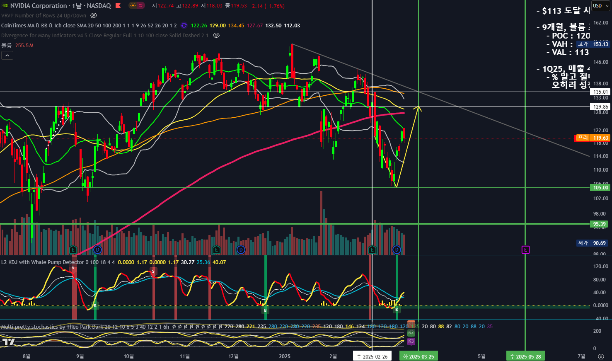Click the blue D dividend marker near March
612x361 pixels.
click(397, 250)
